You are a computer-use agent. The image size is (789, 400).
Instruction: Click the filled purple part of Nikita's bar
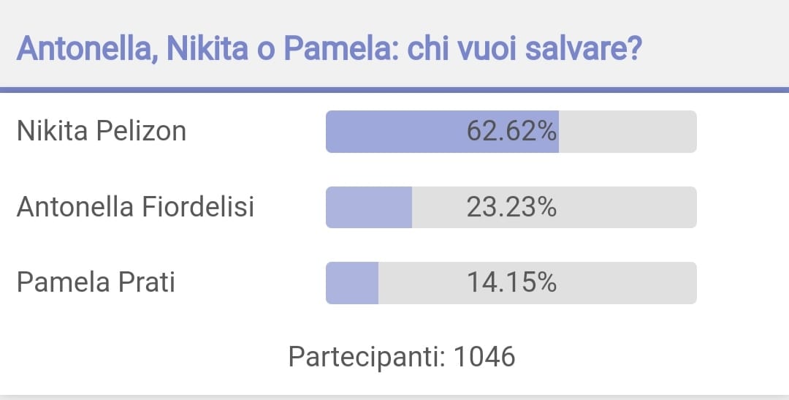[x=442, y=132]
